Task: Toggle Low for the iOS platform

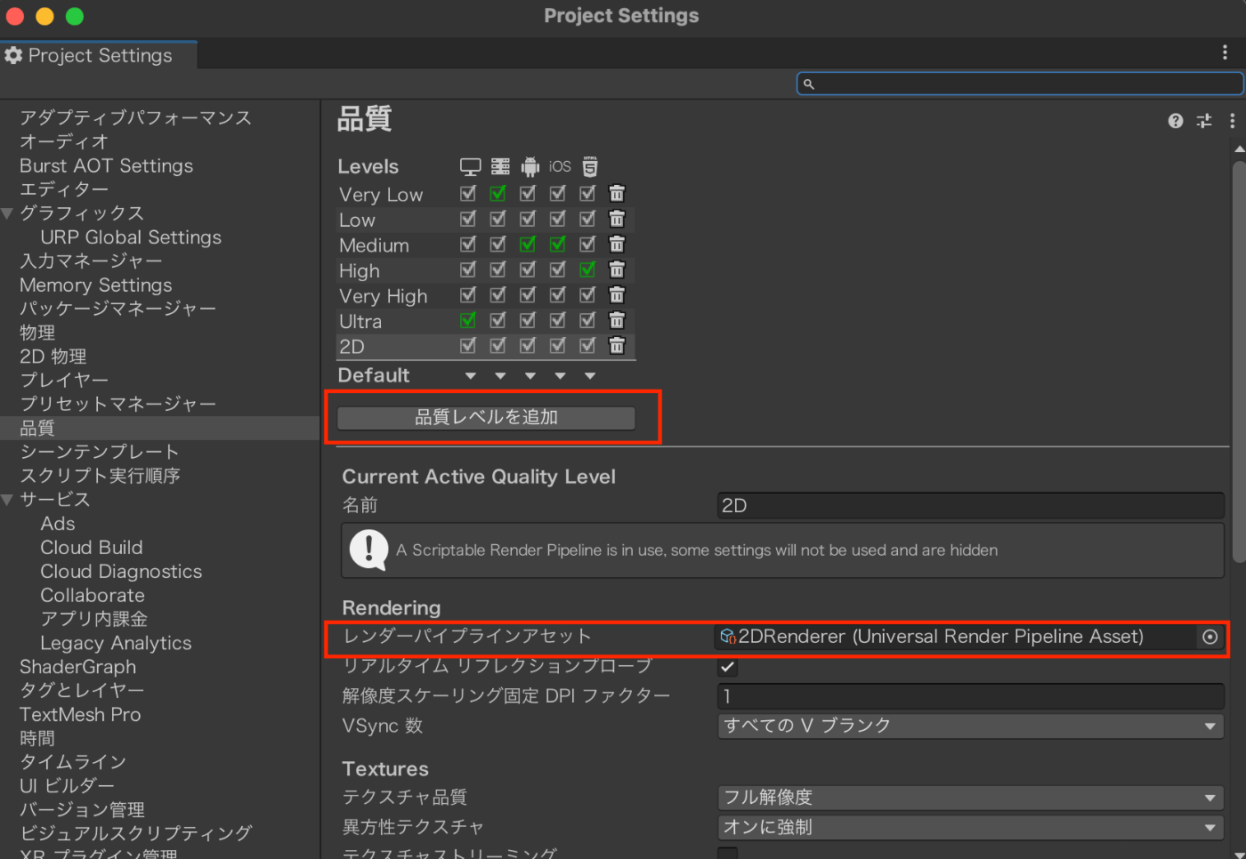Action: (558, 219)
